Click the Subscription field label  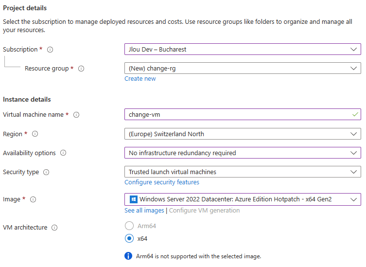click(20, 50)
